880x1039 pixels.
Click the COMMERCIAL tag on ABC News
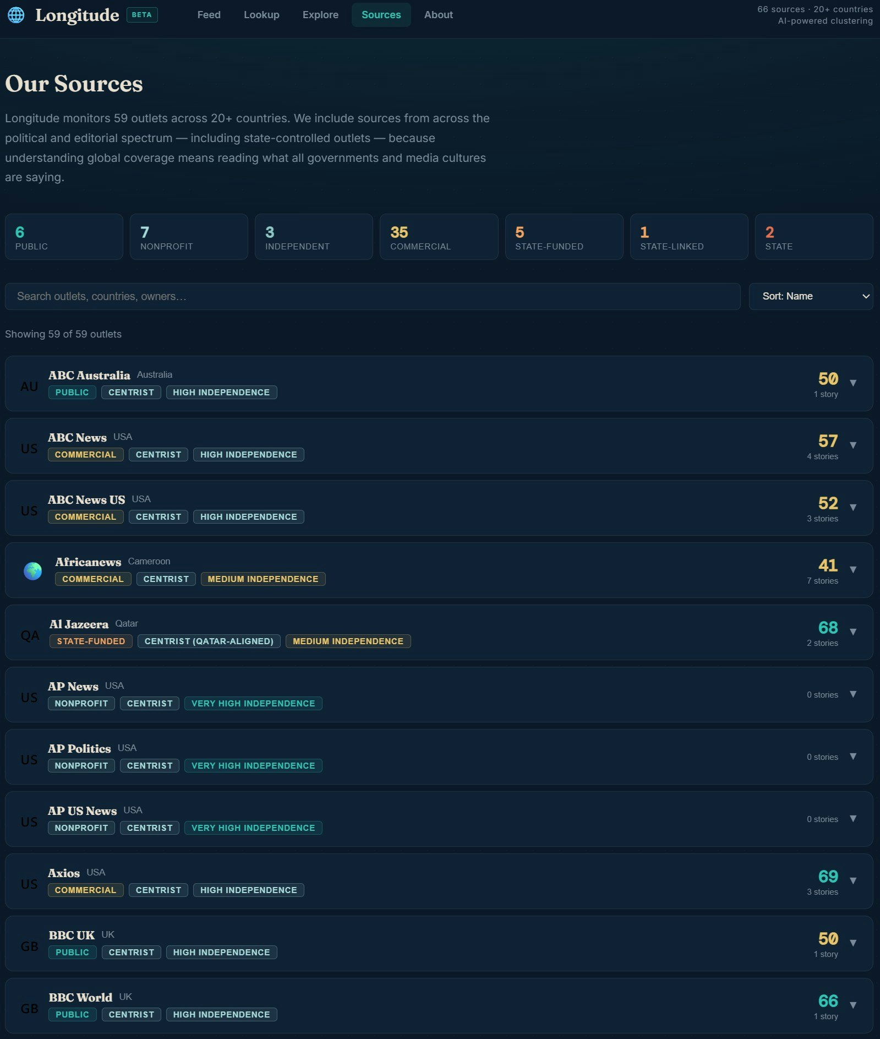click(x=85, y=454)
